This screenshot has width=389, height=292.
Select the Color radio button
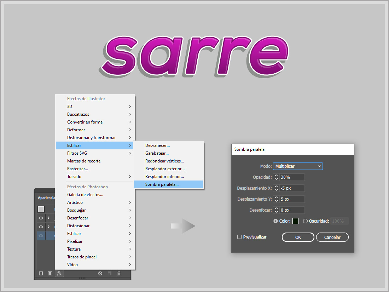276,221
